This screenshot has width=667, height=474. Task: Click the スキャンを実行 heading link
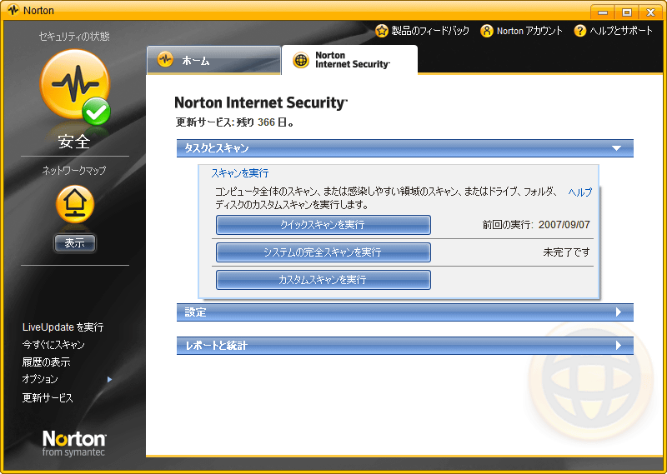point(240,173)
